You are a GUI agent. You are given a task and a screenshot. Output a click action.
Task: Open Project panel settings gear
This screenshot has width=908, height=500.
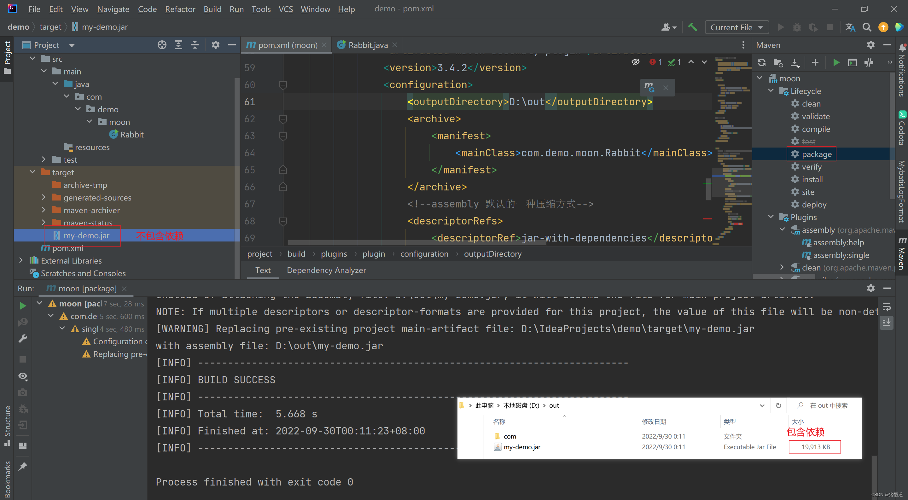pyautogui.click(x=215, y=45)
